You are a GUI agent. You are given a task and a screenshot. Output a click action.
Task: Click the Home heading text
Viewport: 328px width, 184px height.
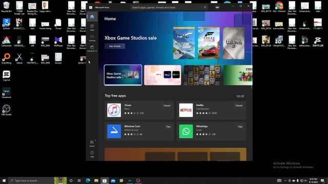coord(110,19)
